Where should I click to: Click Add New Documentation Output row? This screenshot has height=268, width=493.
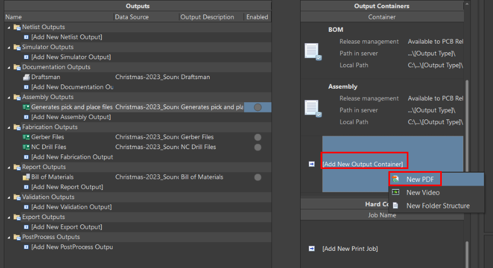(72, 87)
